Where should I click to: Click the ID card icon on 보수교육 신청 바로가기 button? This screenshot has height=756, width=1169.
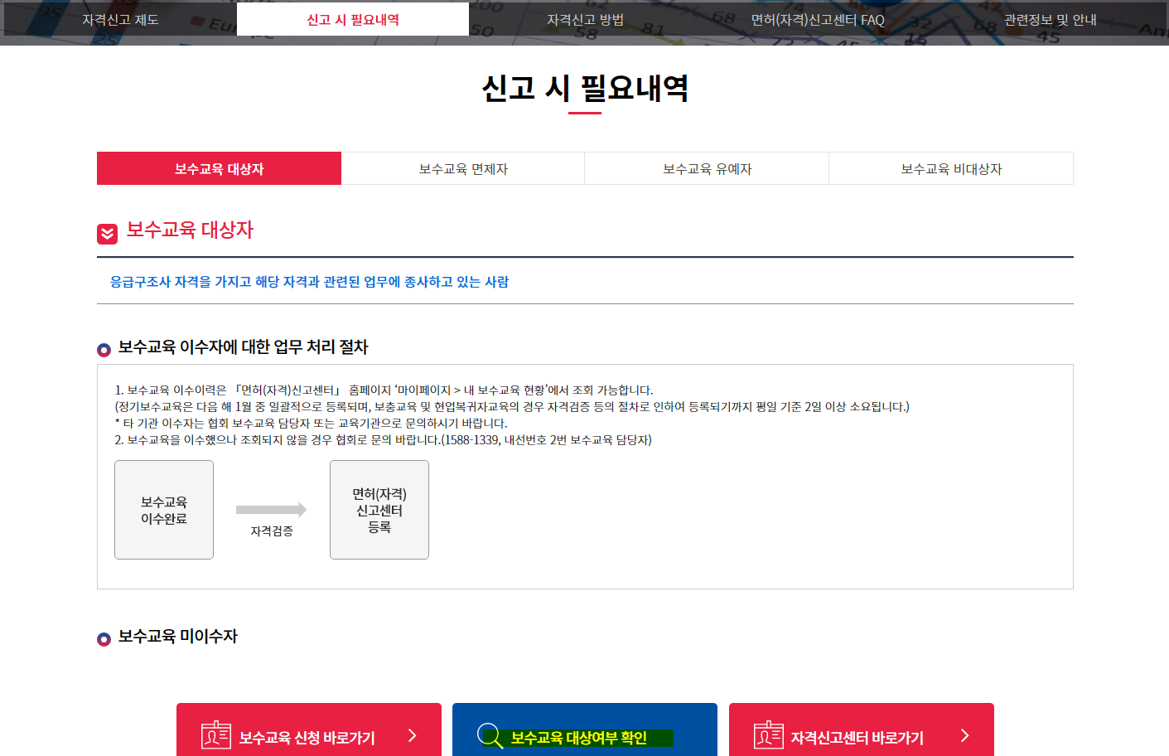217,734
